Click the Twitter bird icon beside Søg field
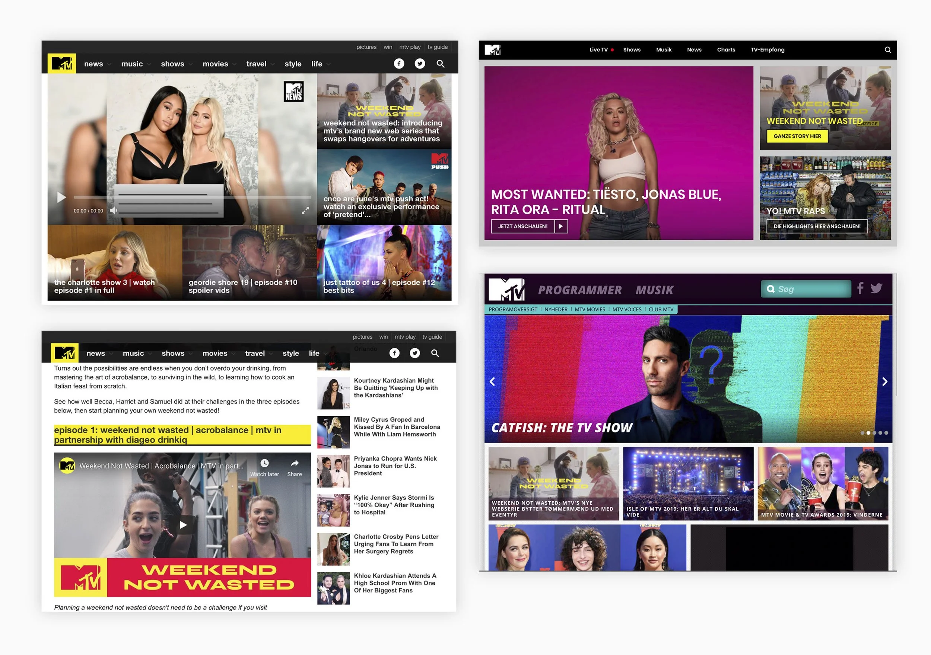Image resolution: width=931 pixels, height=655 pixels. click(x=876, y=288)
